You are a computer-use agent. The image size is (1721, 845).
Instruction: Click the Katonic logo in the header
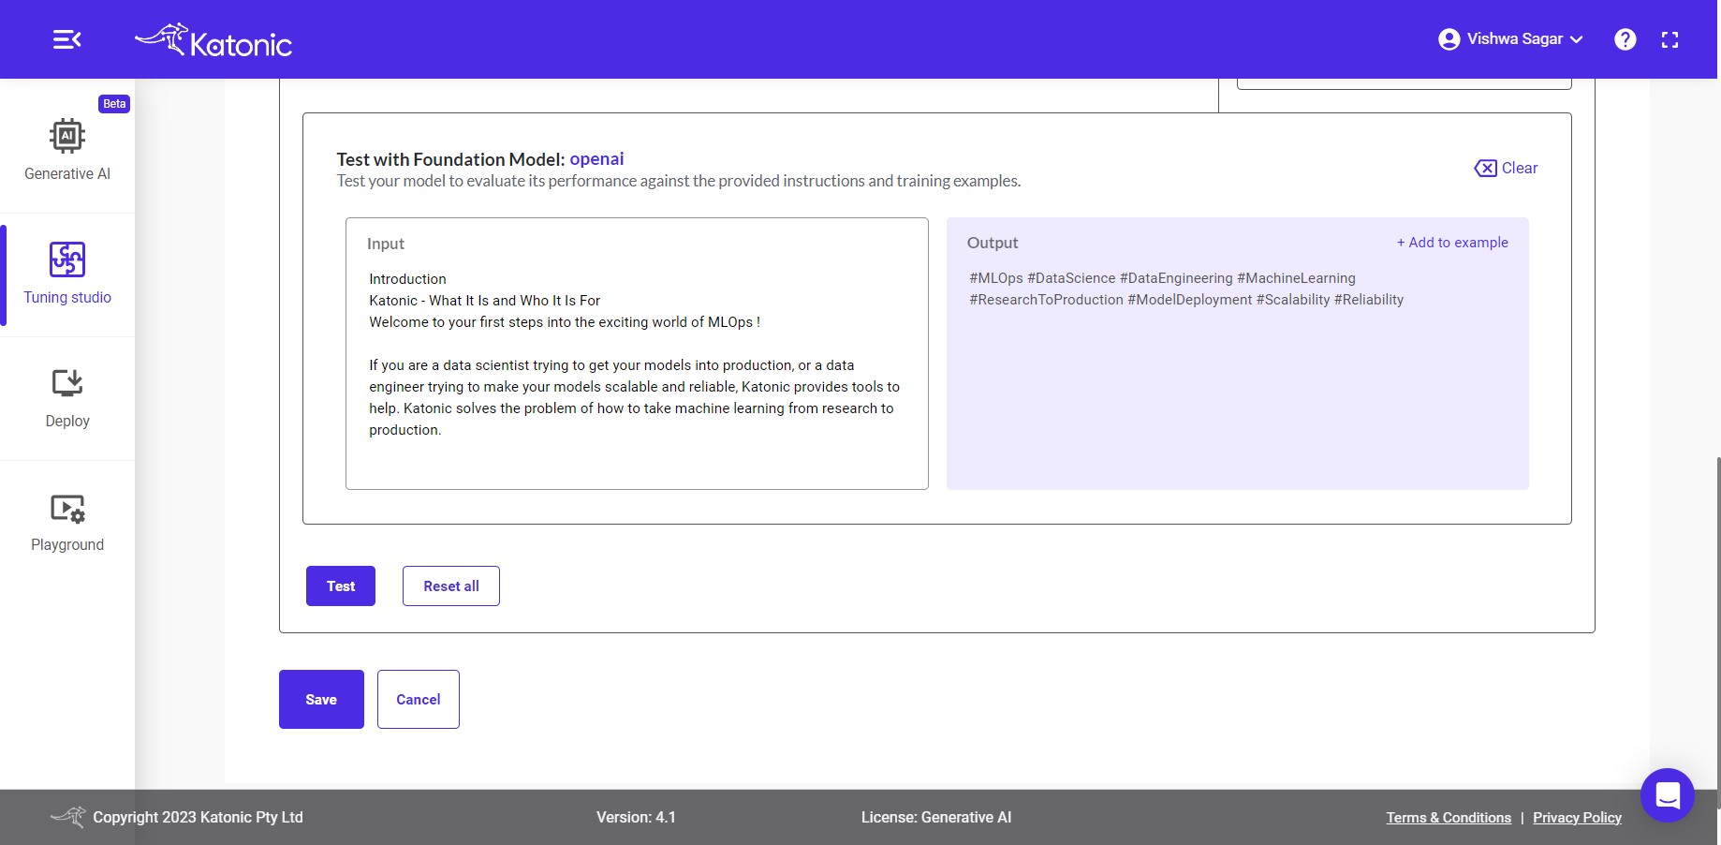point(213,40)
